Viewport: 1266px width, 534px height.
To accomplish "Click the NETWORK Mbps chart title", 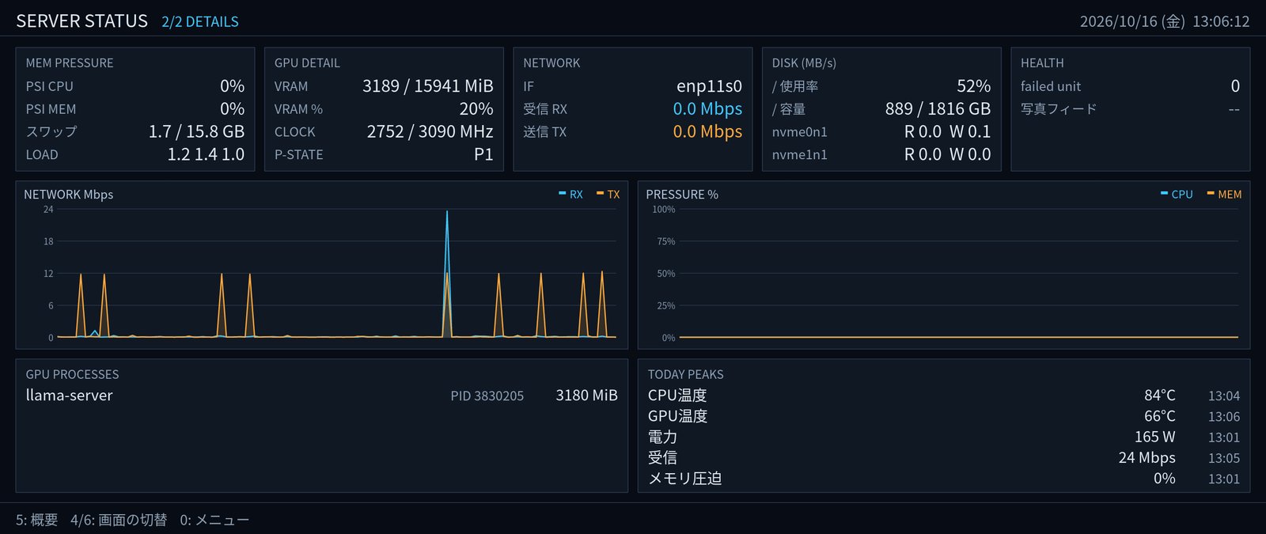I will (x=69, y=195).
